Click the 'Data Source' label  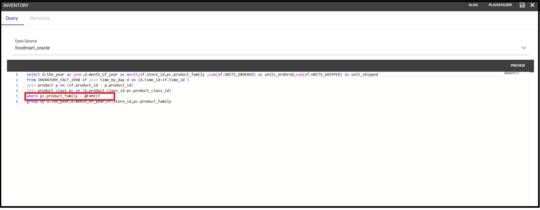[26, 41]
